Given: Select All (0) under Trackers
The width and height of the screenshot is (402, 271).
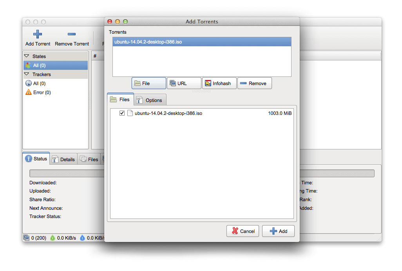Looking at the screenshot, I should tap(55, 84).
